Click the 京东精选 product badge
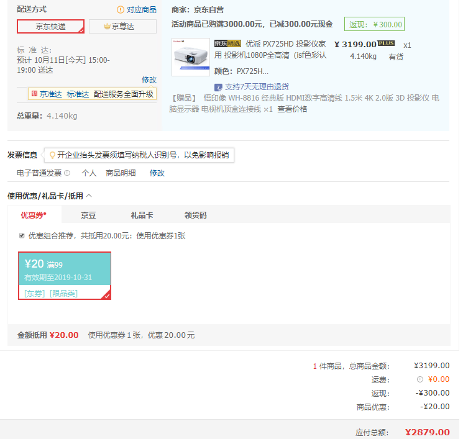 [227, 43]
